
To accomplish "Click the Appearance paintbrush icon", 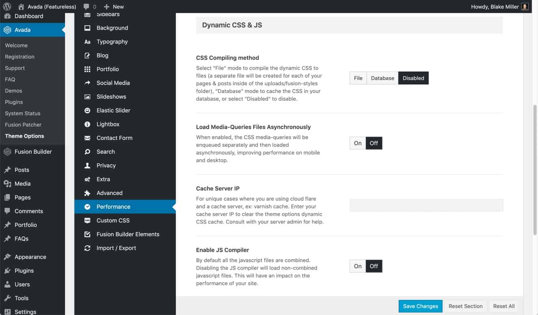I will (x=7, y=257).
